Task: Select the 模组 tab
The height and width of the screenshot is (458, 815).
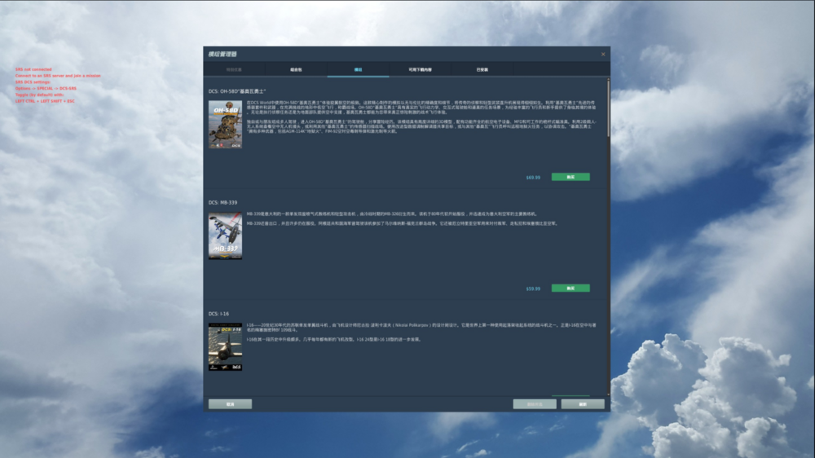Action: [x=358, y=69]
